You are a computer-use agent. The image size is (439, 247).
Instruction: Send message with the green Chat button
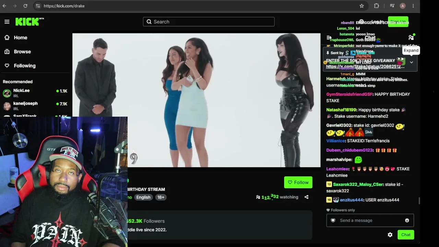click(x=406, y=235)
